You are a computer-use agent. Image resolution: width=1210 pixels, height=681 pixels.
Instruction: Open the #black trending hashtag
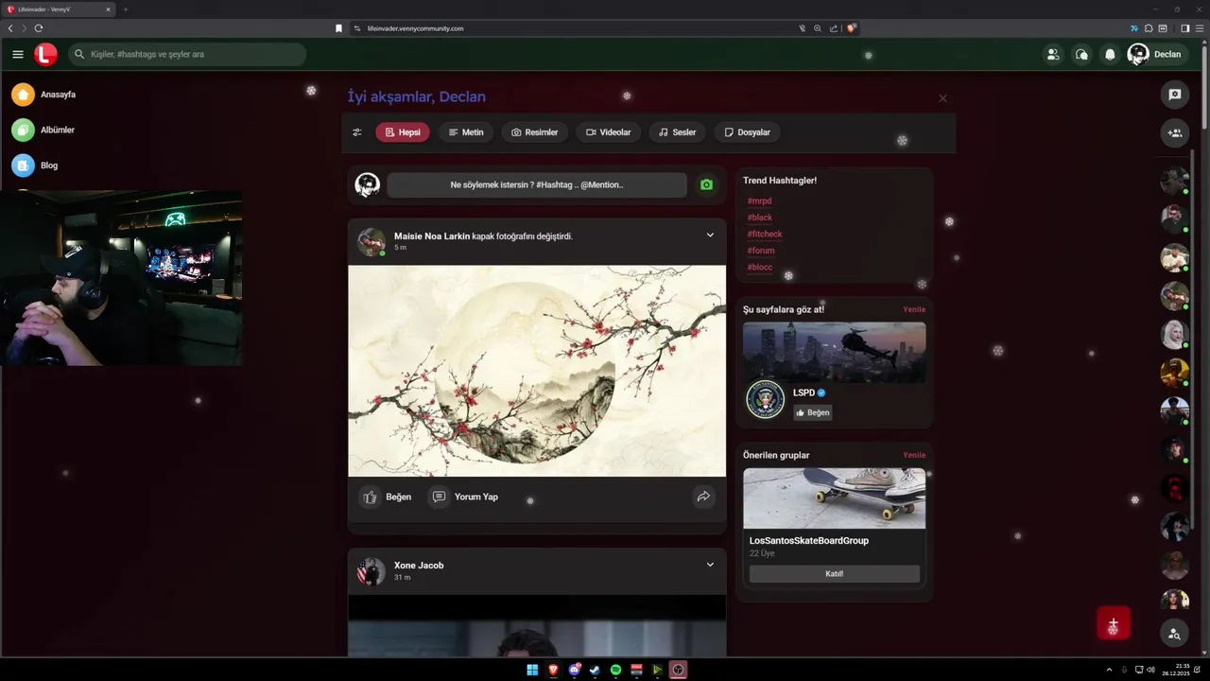pyautogui.click(x=760, y=218)
